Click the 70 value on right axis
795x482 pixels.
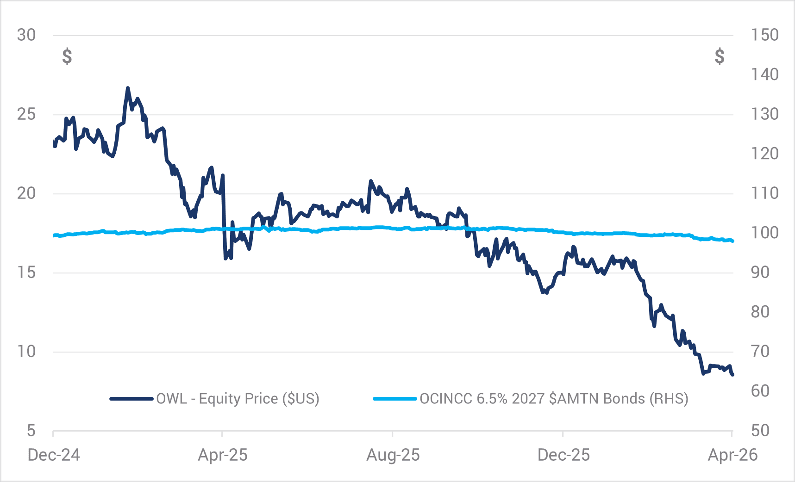click(x=760, y=352)
